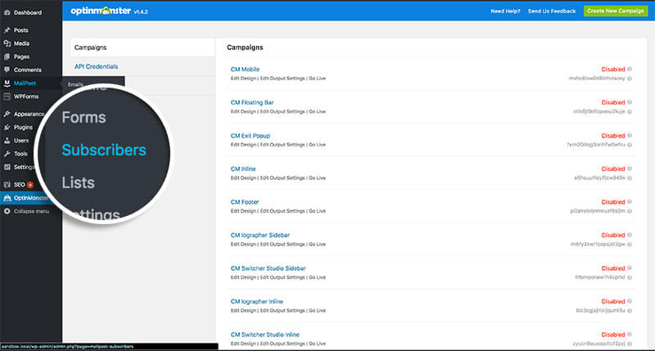Click Go Live under CM Footer

pyautogui.click(x=318, y=211)
